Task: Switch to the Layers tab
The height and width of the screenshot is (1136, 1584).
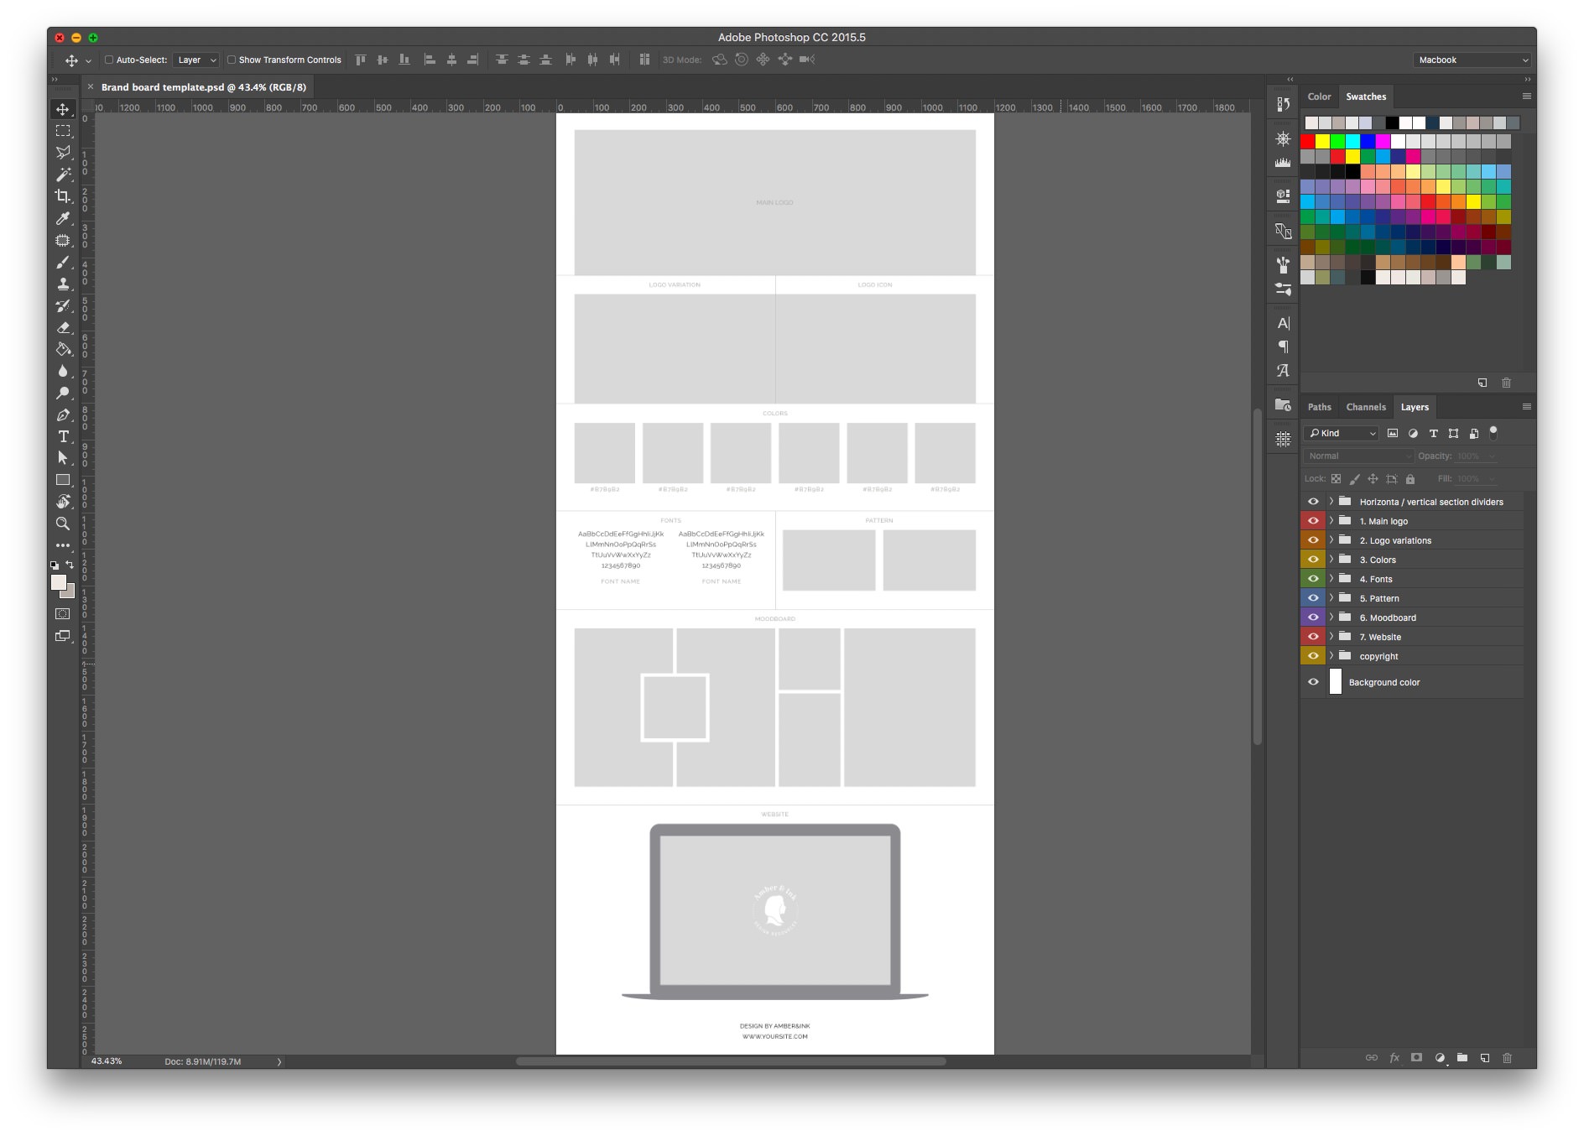Action: [1415, 407]
